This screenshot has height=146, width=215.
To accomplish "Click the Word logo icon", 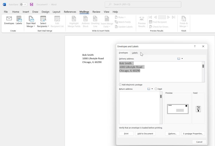I will click(x=4, y=4).
